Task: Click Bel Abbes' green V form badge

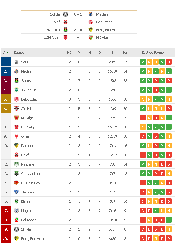Action: coord(169,220)
